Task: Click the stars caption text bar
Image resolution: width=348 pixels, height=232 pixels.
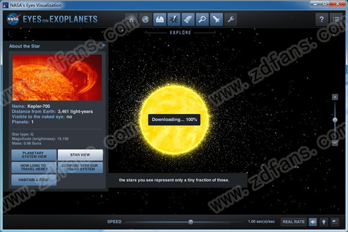Action: point(177,180)
